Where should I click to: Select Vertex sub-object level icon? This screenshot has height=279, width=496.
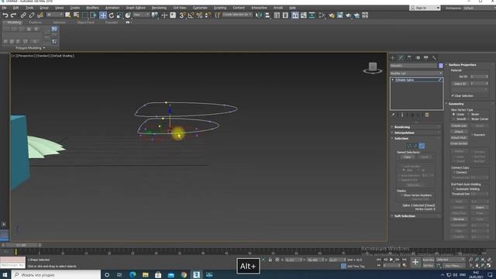coord(409,146)
